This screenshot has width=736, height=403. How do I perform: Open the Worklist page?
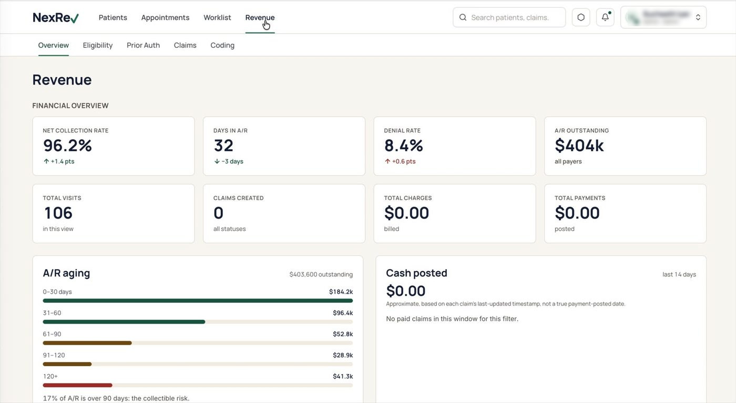click(x=217, y=17)
